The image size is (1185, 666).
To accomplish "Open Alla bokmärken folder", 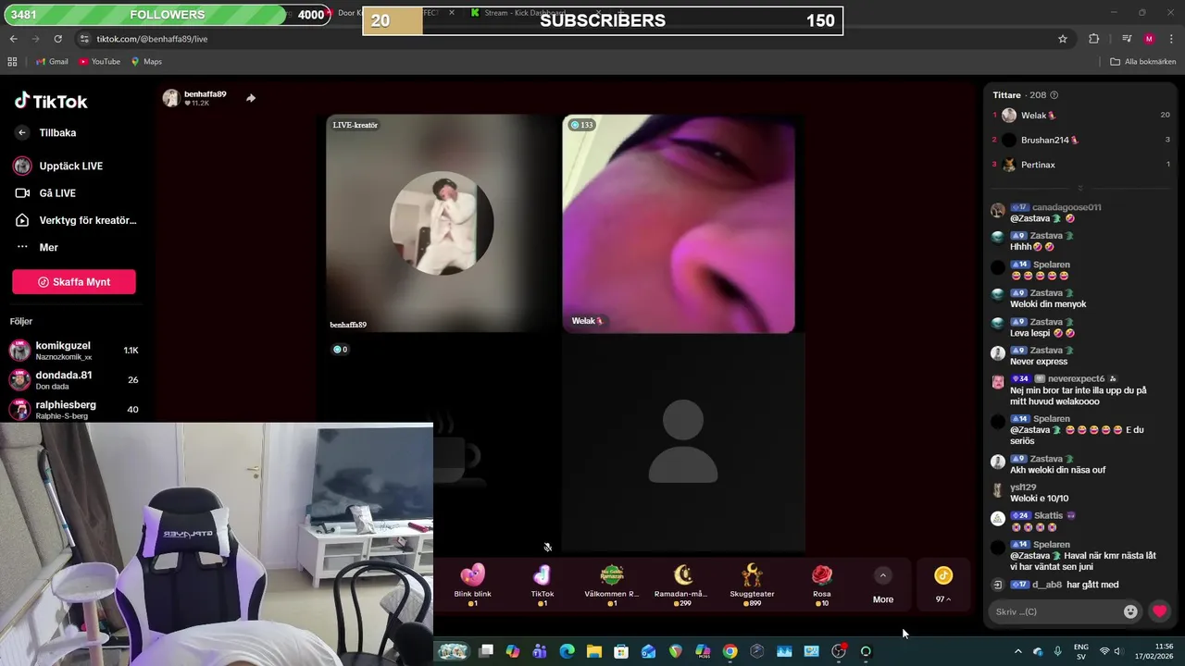I will 1143,62.
